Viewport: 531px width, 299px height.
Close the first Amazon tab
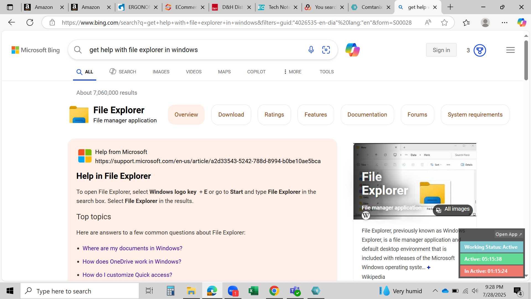62,7
